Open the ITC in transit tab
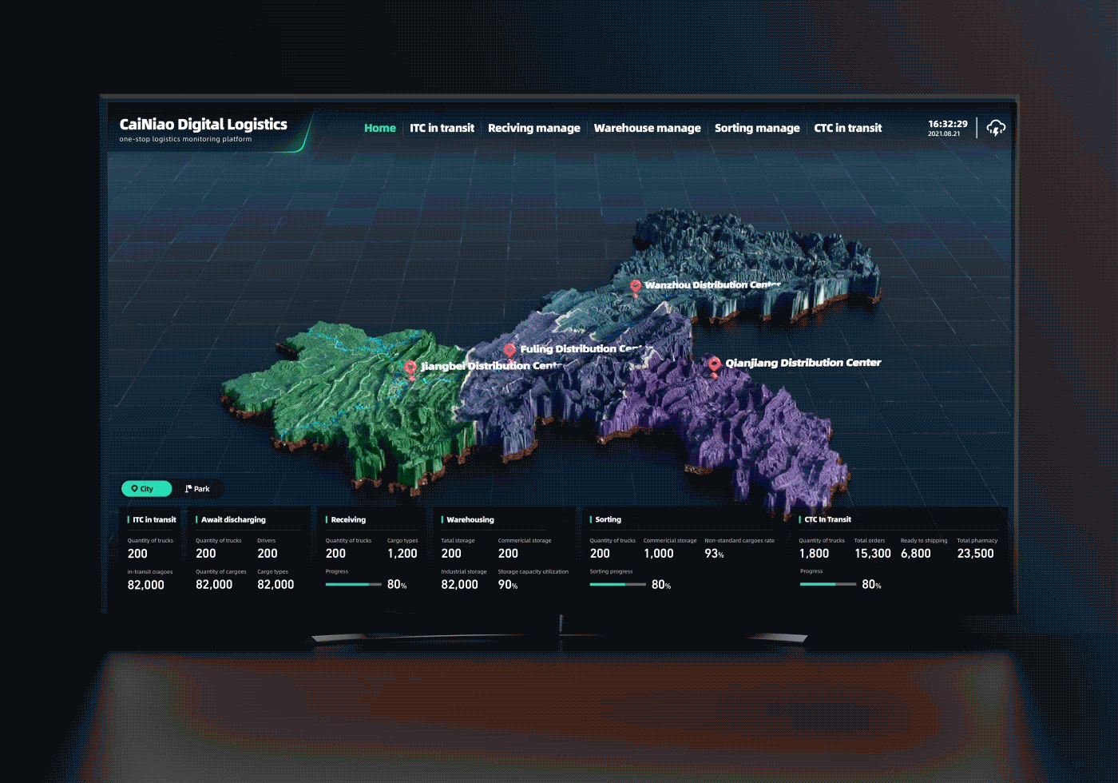 coord(442,128)
